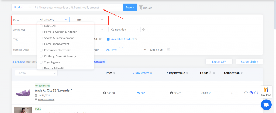The image size is (276, 113).
Task: Check the Home & Garden & Kitchen category
Action: tap(41, 32)
